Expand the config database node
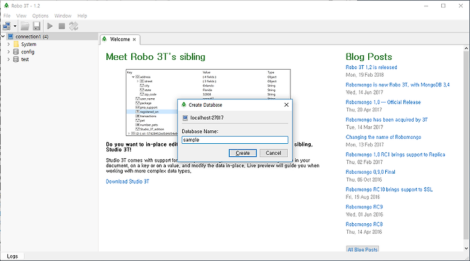The image size is (470, 261). [8, 51]
